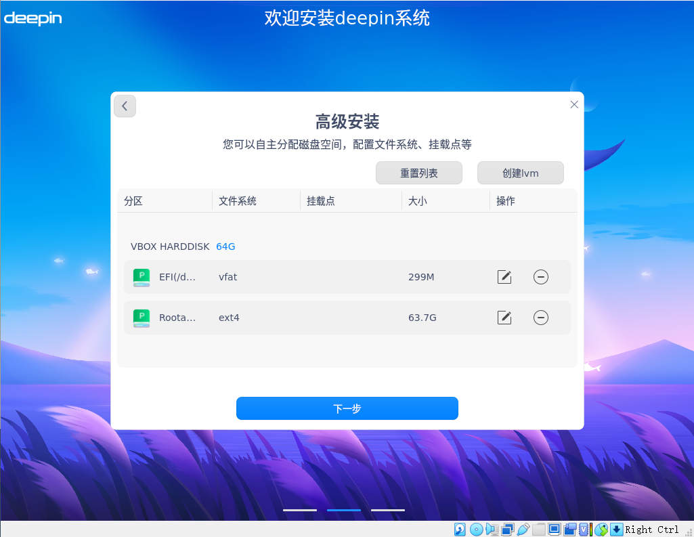Click the VirtualBox optical disc icon
694x537 pixels.
coord(476,529)
